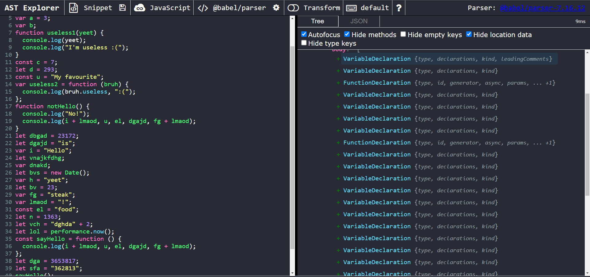Image resolution: width=590 pixels, height=277 pixels.
Task: Toggle Transform with its half-circle icon
Action: 293,8
